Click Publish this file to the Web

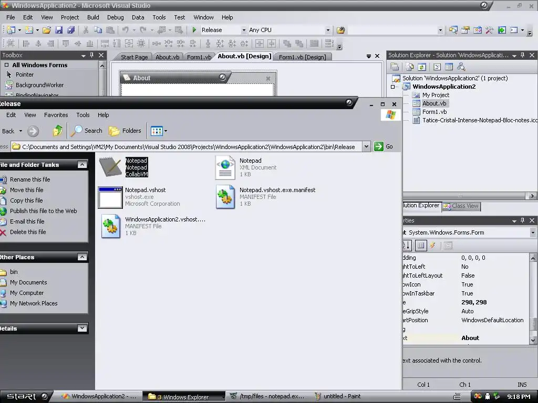pyautogui.click(x=43, y=211)
